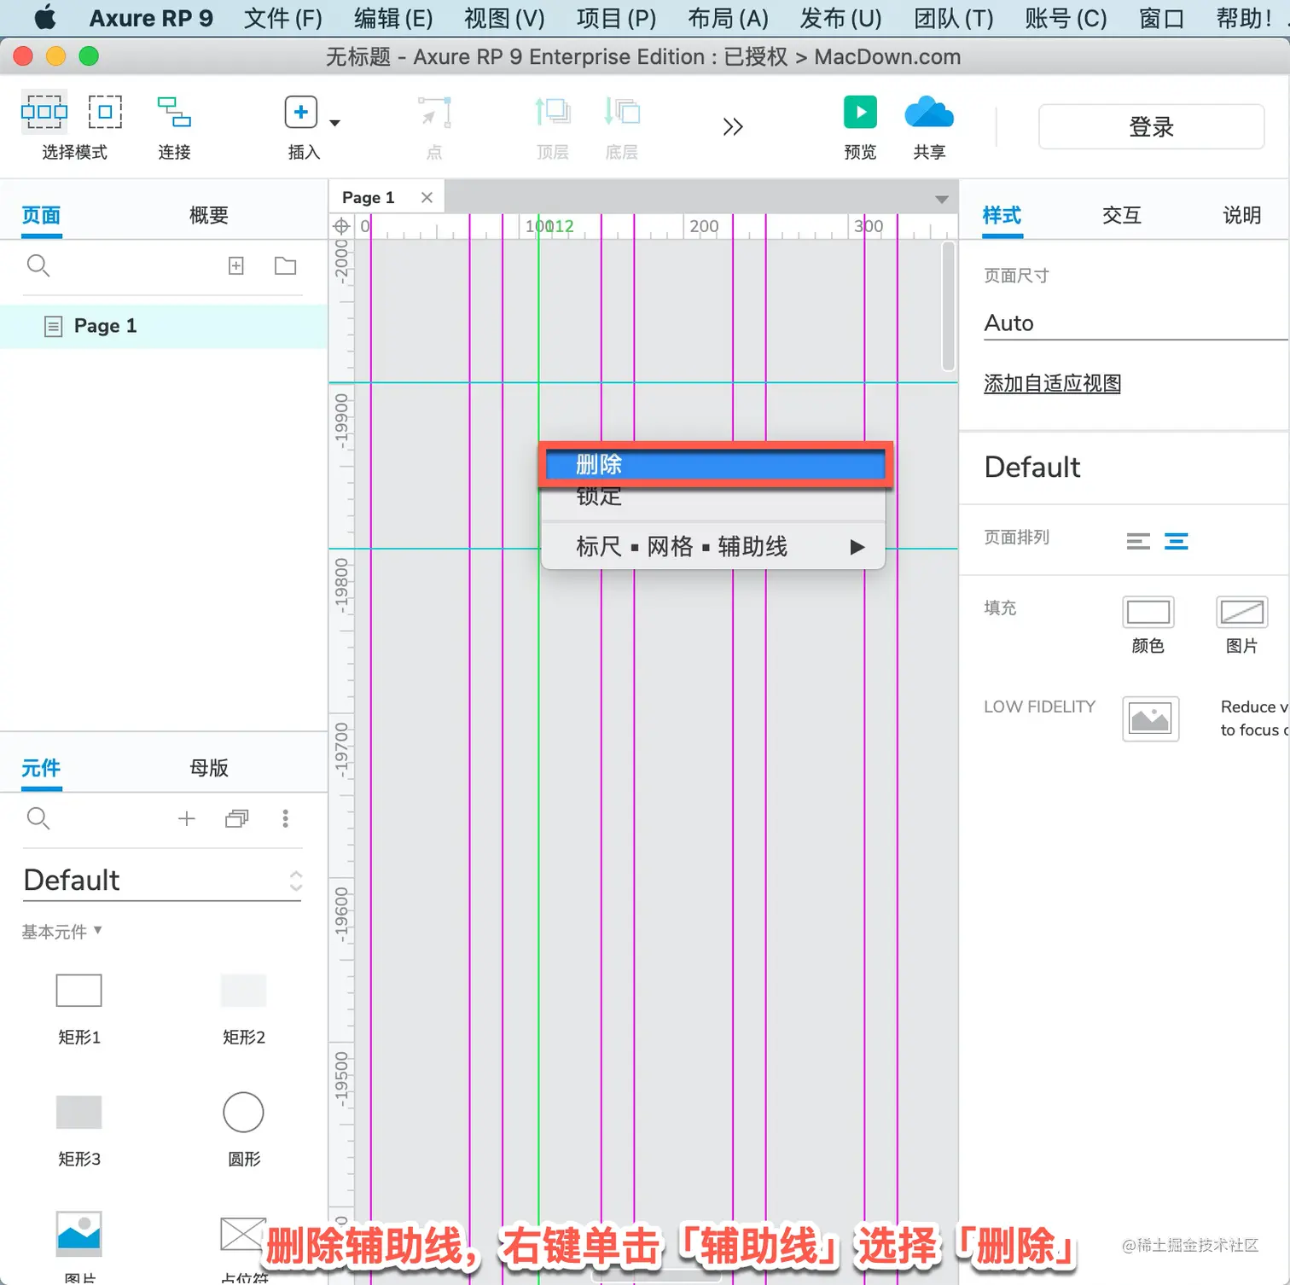Open the Auto page dimensions dropdown

pos(1136,323)
